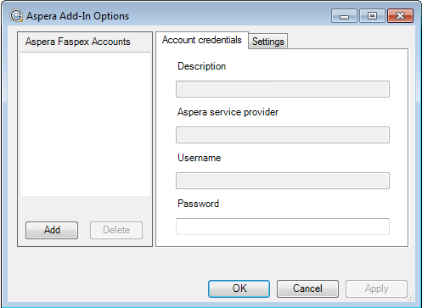Click inside the Aspera service provider field

[283, 135]
